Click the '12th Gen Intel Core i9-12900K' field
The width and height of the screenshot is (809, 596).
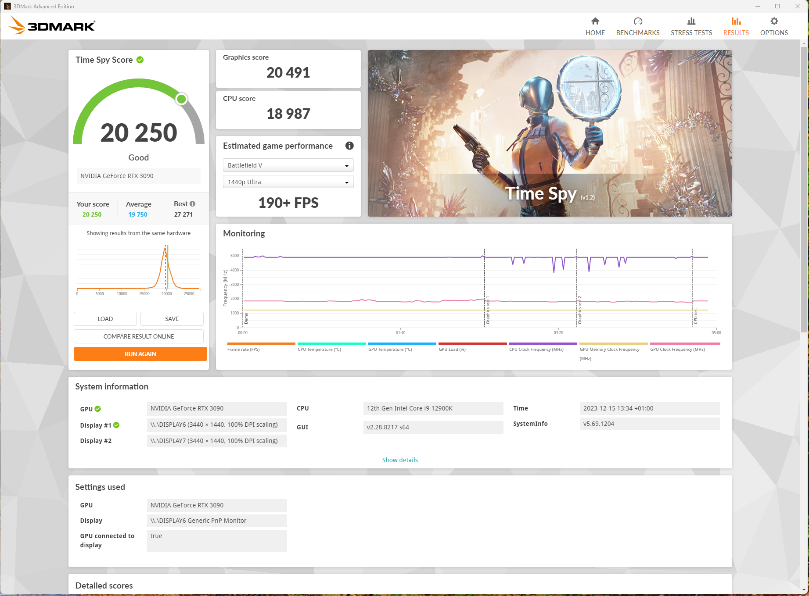433,408
